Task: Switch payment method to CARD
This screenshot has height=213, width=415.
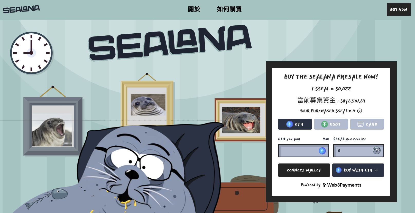Action: pos(367,124)
